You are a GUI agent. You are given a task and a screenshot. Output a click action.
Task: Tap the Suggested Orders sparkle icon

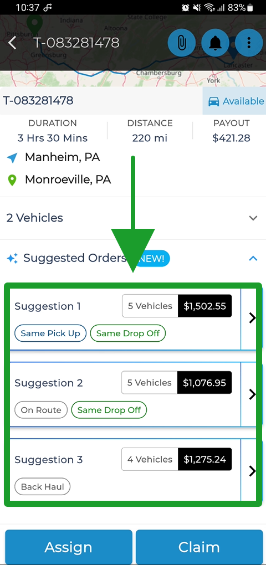(x=12, y=258)
